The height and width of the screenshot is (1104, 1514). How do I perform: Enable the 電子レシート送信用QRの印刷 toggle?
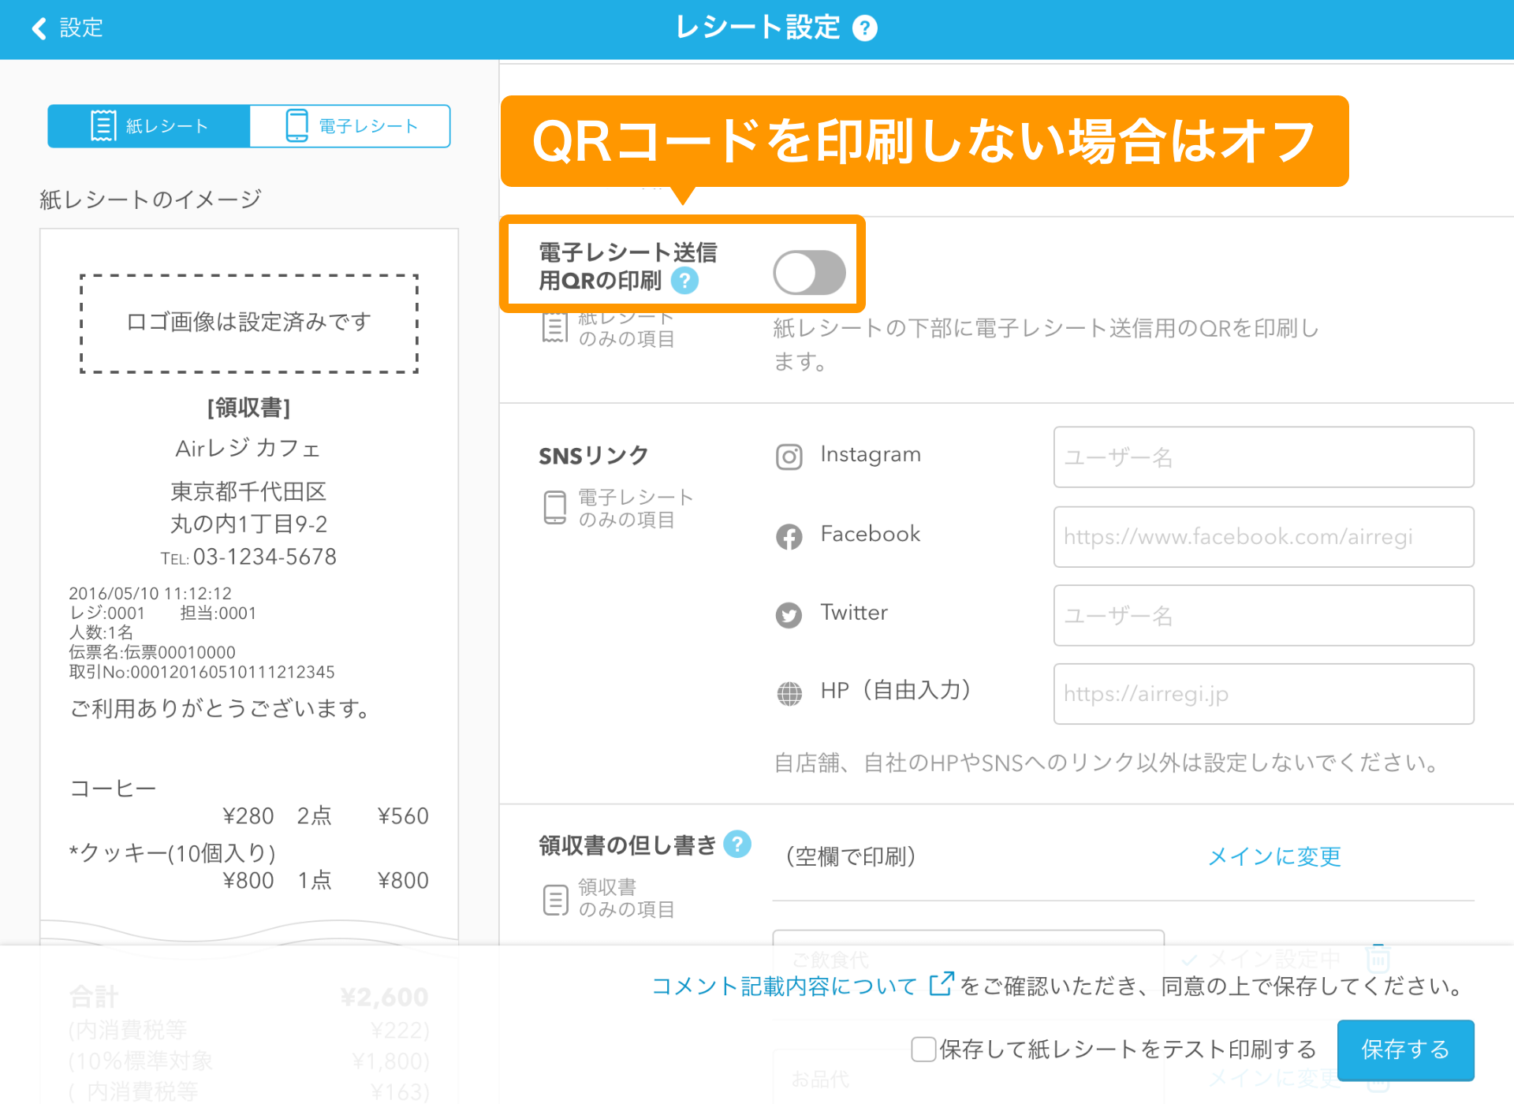(809, 271)
